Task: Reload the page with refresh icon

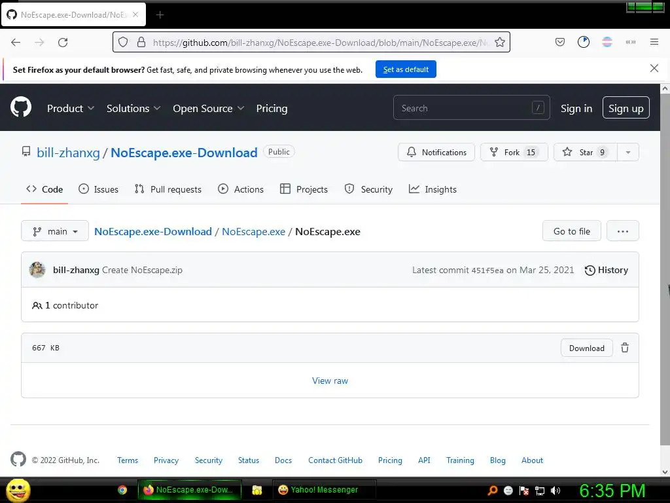Action: pyautogui.click(x=63, y=43)
